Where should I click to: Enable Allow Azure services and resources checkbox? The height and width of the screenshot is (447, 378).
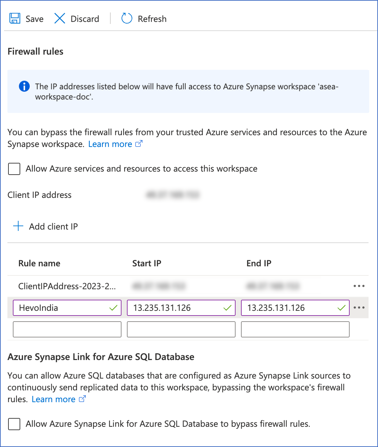click(x=14, y=169)
